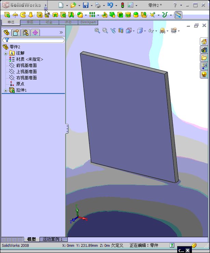The height and width of the screenshot is (253, 210).
Task: Click the Save icon
Action: coord(86,5)
